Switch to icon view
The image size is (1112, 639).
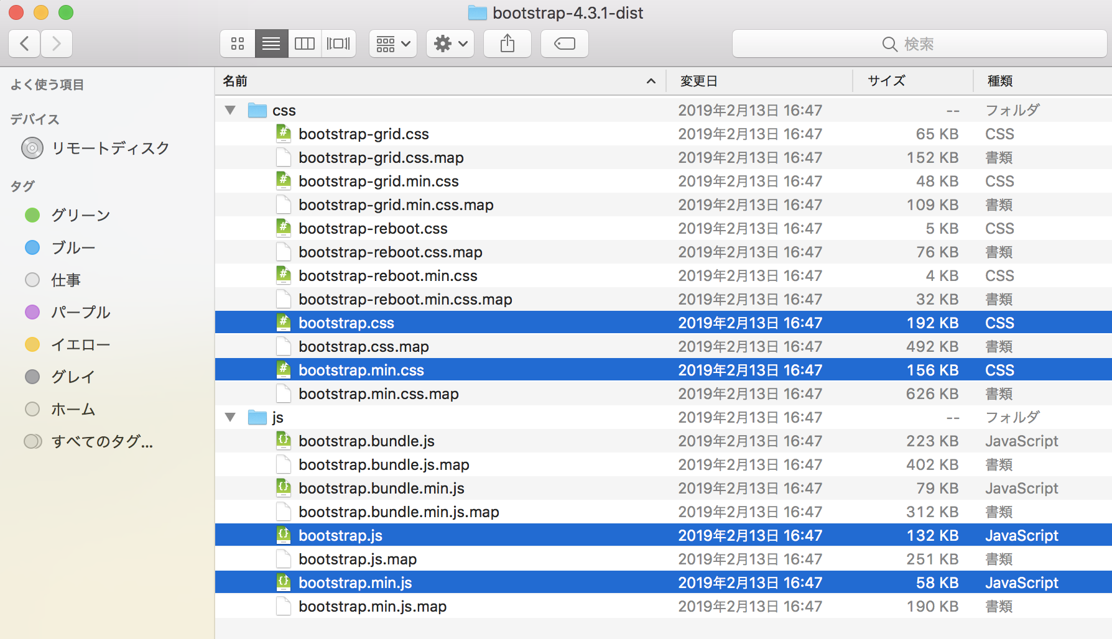pos(238,44)
